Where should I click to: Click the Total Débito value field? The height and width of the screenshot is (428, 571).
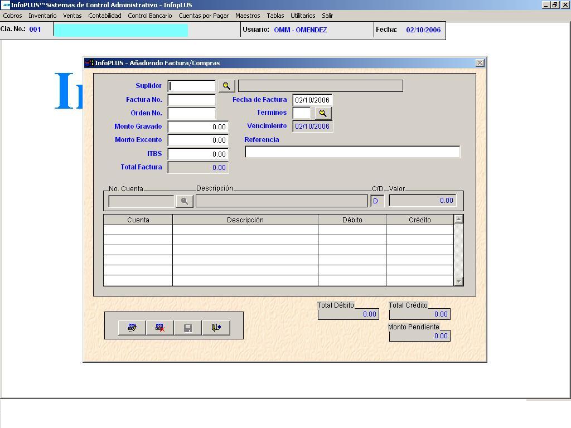349,314
